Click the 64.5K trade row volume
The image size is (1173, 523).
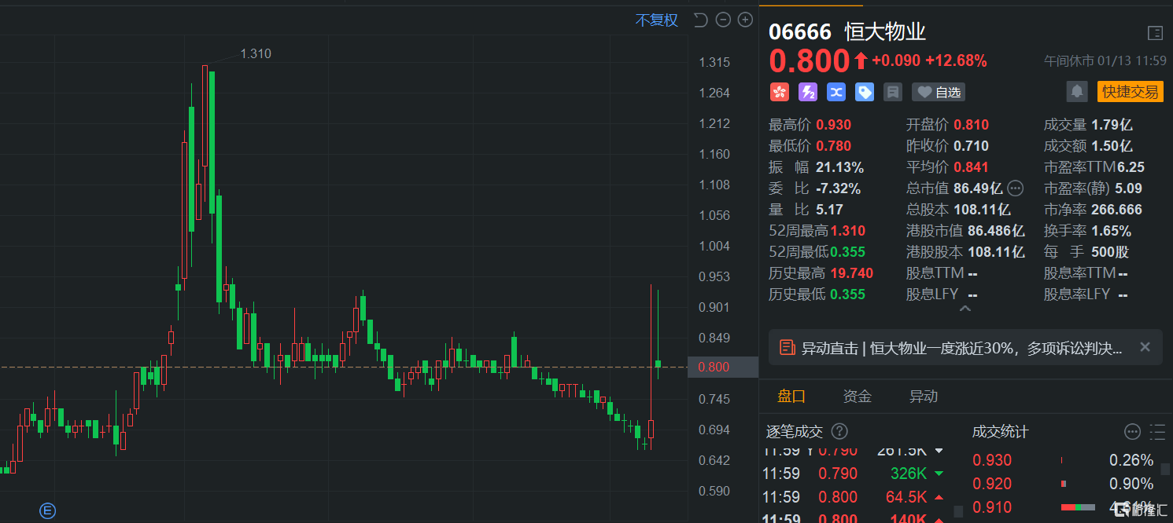[x=906, y=497]
